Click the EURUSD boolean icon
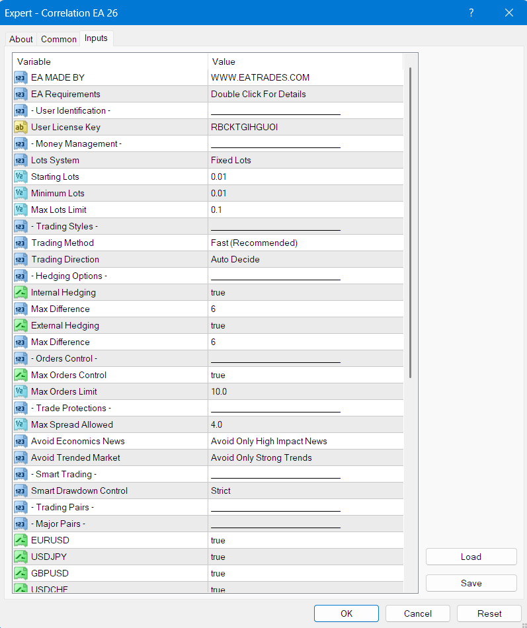Viewport: 527px width, 628px height. click(20, 540)
